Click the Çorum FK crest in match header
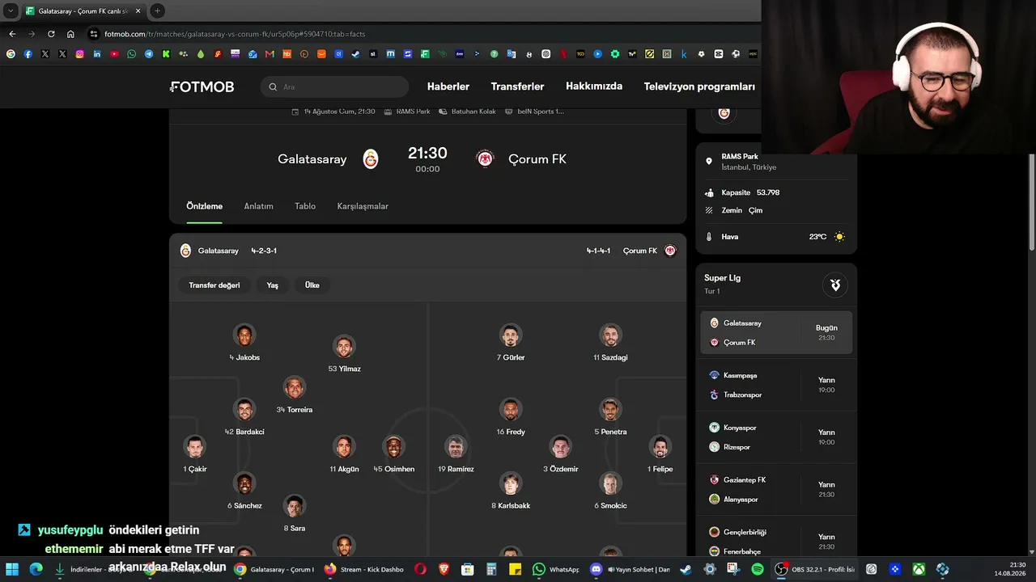 point(485,159)
